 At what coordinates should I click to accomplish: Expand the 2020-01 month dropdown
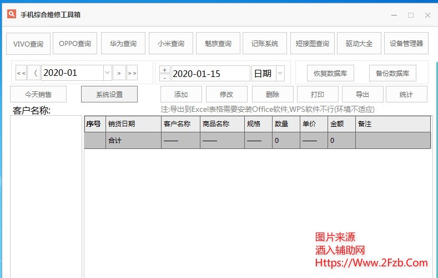[107, 73]
